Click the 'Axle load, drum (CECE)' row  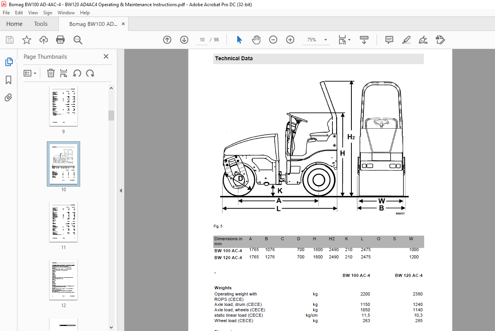(319, 304)
